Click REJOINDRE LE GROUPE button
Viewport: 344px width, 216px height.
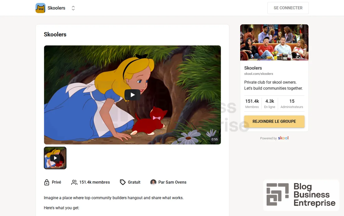point(274,121)
